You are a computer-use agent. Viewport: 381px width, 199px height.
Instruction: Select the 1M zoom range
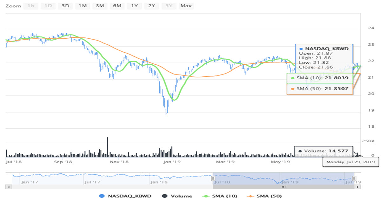click(x=83, y=6)
